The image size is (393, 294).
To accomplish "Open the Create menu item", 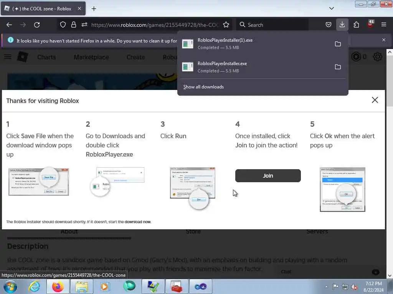I will click(x=135, y=57).
